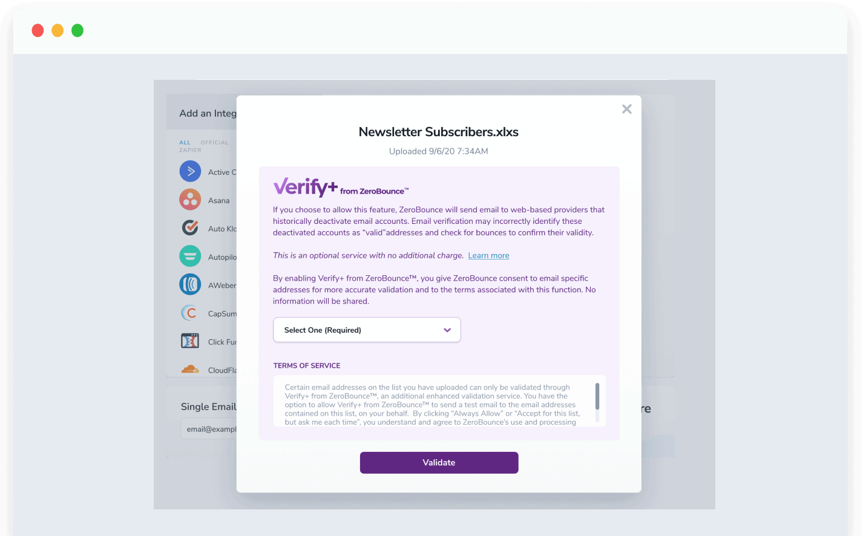Click the AWeber integration icon
This screenshot has width=866, height=536.
tap(190, 285)
